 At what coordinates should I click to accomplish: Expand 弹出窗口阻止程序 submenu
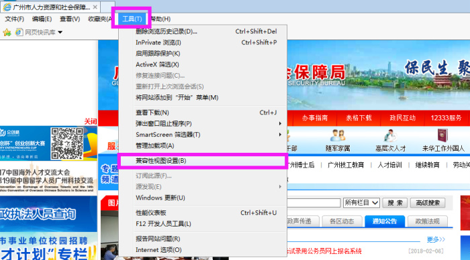pyautogui.click(x=280, y=123)
